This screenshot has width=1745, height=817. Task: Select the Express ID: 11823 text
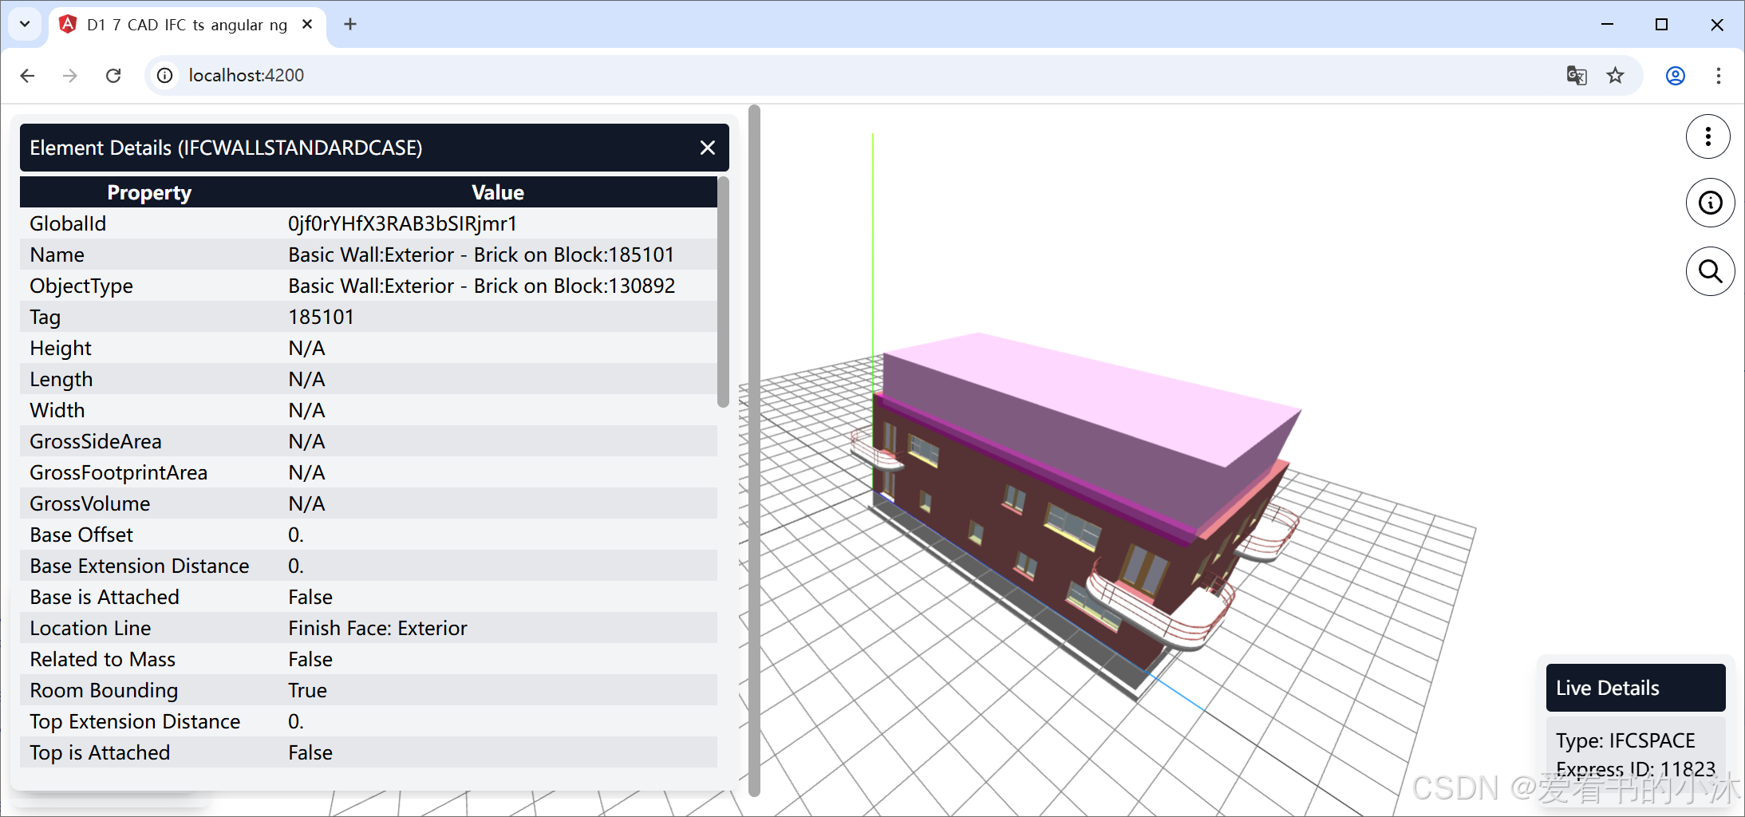pyautogui.click(x=1636, y=769)
